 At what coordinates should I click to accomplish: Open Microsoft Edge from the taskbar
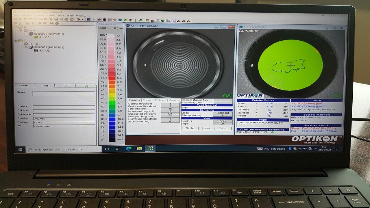(x=129, y=149)
